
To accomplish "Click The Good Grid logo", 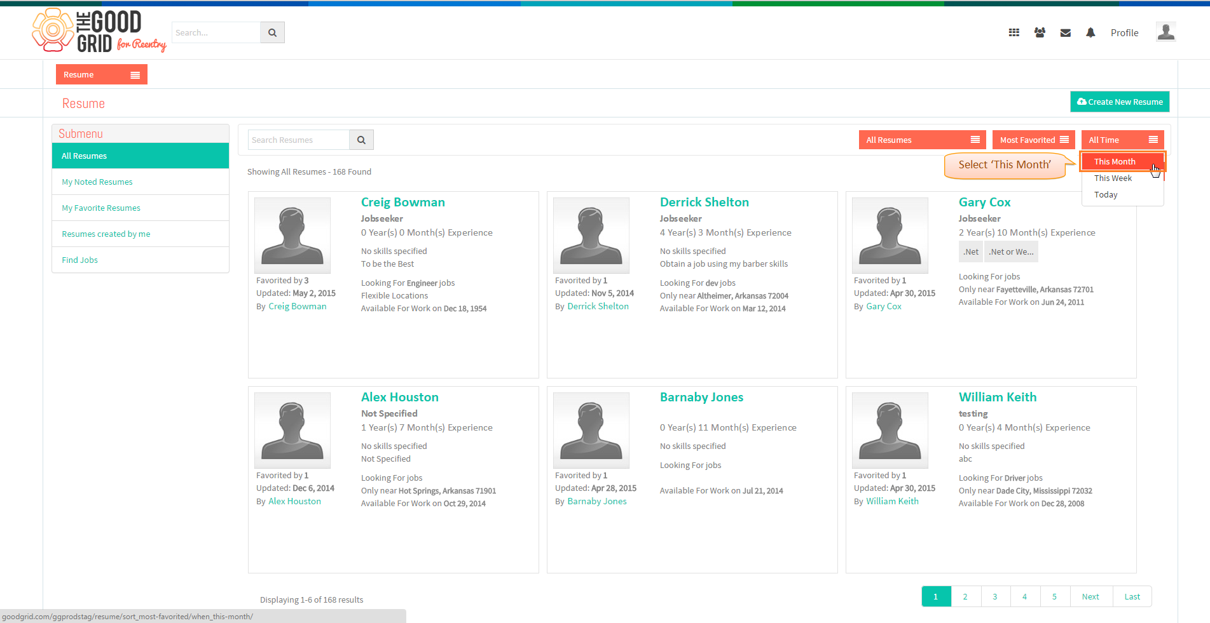I will tap(99, 30).
